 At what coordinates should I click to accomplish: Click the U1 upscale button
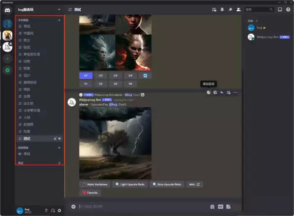coord(86,75)
